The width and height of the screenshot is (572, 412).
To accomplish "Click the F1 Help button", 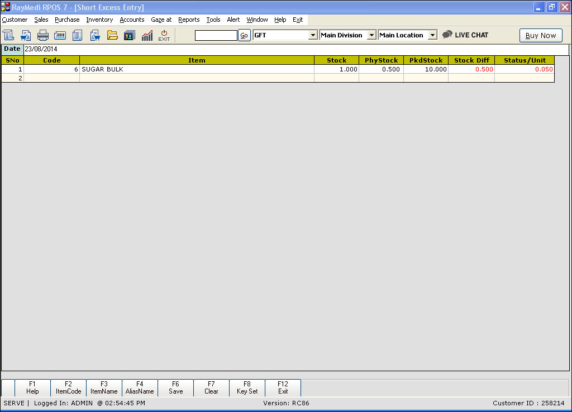I will [32, 387].
